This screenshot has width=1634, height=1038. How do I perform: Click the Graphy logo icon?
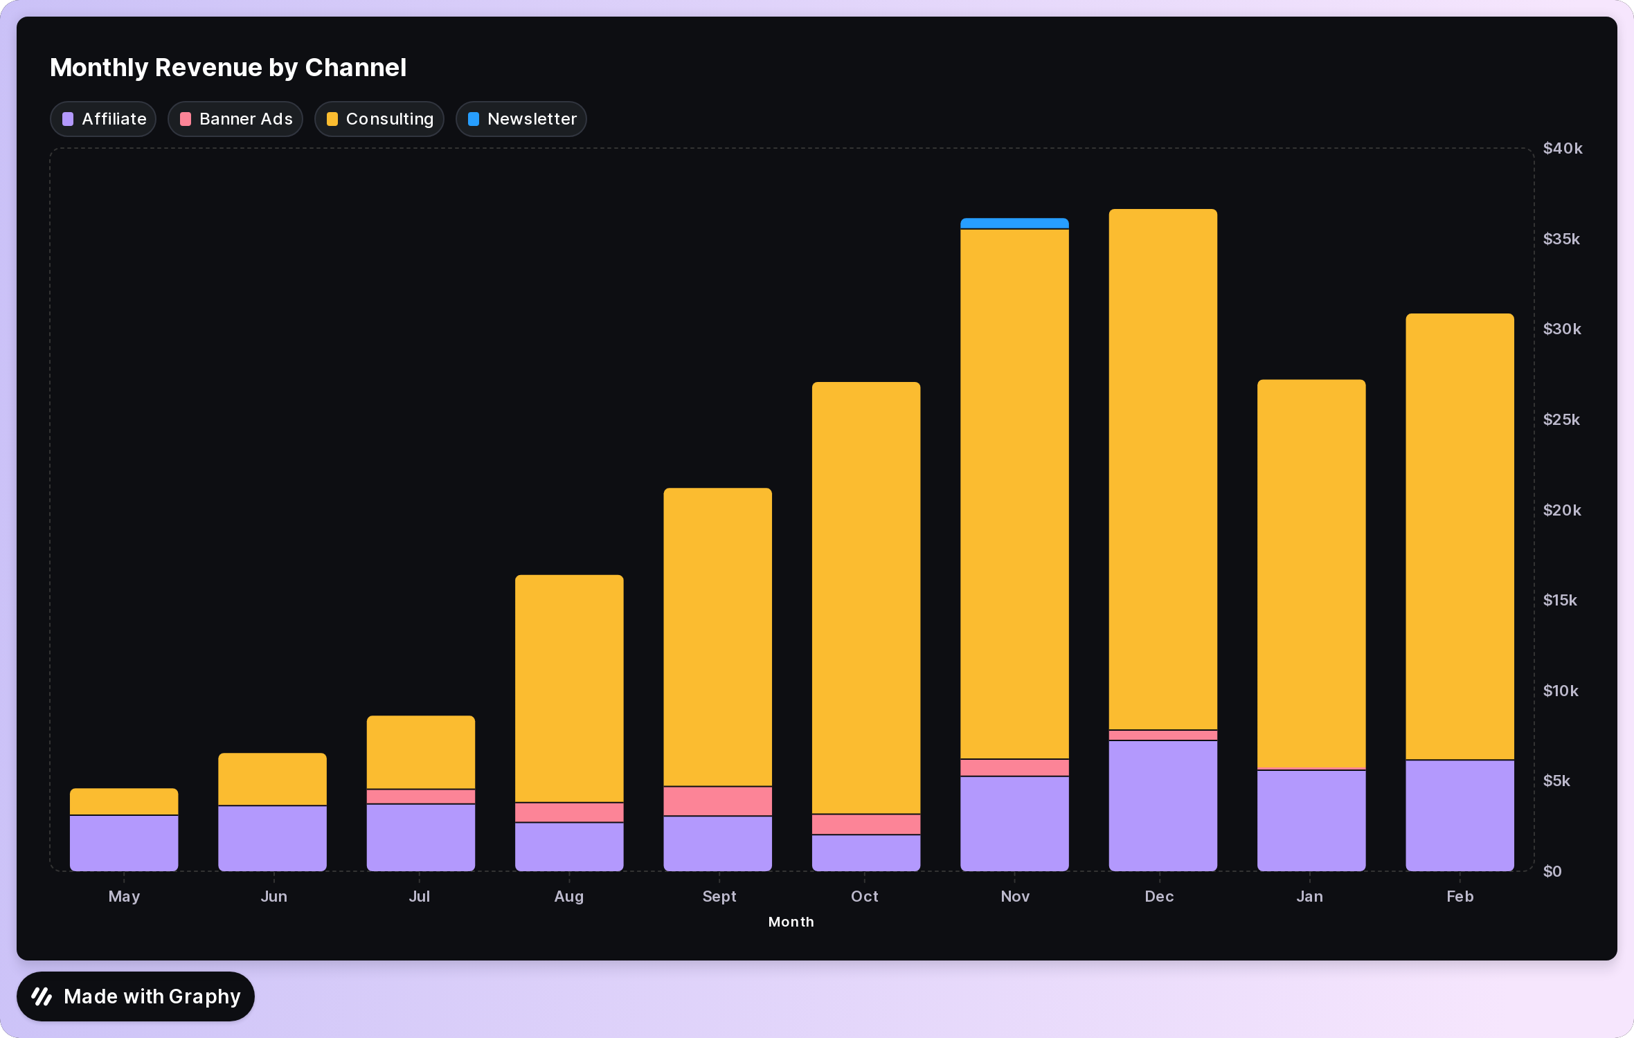(42, 996)
